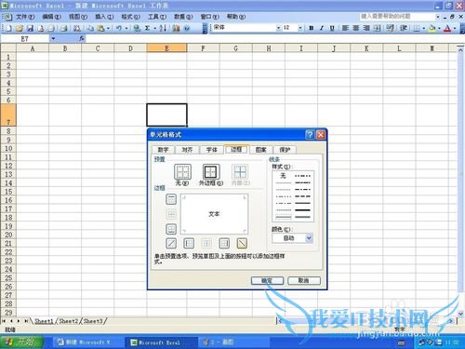The image size is (465, 349).
Task: Select the Sheet2 worksheet tab
Action: click(68, 321)
